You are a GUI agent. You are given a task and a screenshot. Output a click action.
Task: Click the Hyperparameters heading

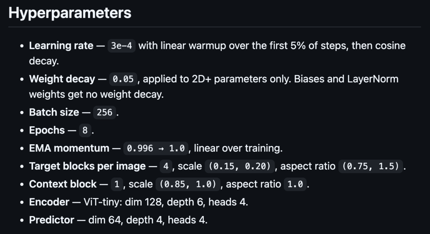(x=70, y=13)
